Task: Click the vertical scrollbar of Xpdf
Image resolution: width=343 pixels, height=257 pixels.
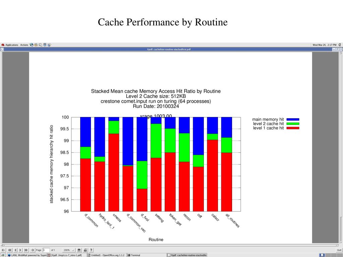Action: [x=341, y=147]
